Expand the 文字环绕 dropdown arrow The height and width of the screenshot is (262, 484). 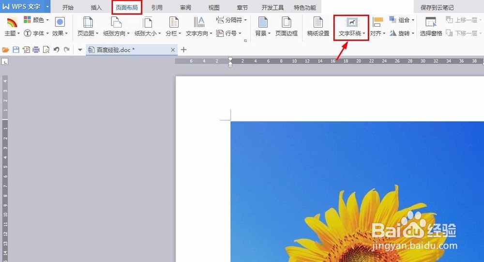coord(363,33)
